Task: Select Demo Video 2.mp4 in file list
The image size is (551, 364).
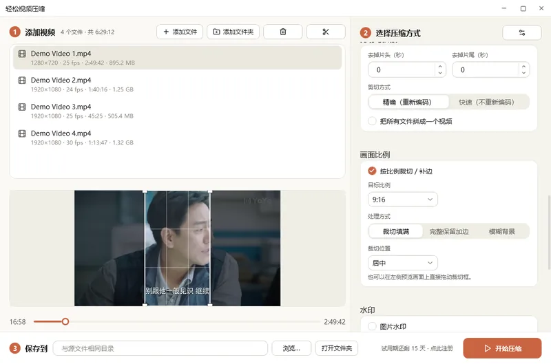Action: click(x=178, y=84)
